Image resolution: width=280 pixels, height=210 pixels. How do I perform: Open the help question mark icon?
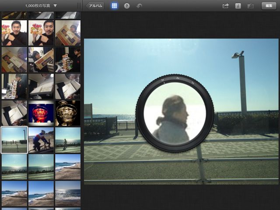click(127, 6)
